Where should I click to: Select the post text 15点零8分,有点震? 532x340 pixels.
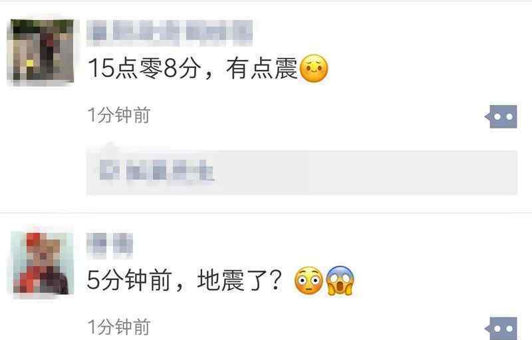coord(192,68)
